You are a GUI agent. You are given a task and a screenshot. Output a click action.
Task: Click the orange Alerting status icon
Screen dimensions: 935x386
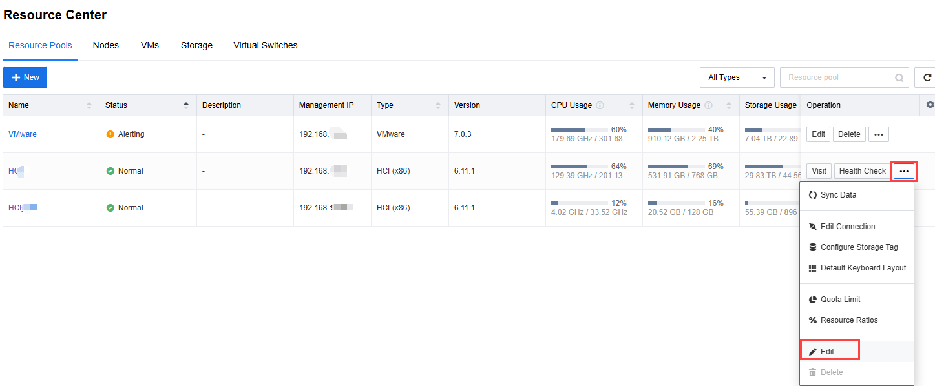[110, 134]
